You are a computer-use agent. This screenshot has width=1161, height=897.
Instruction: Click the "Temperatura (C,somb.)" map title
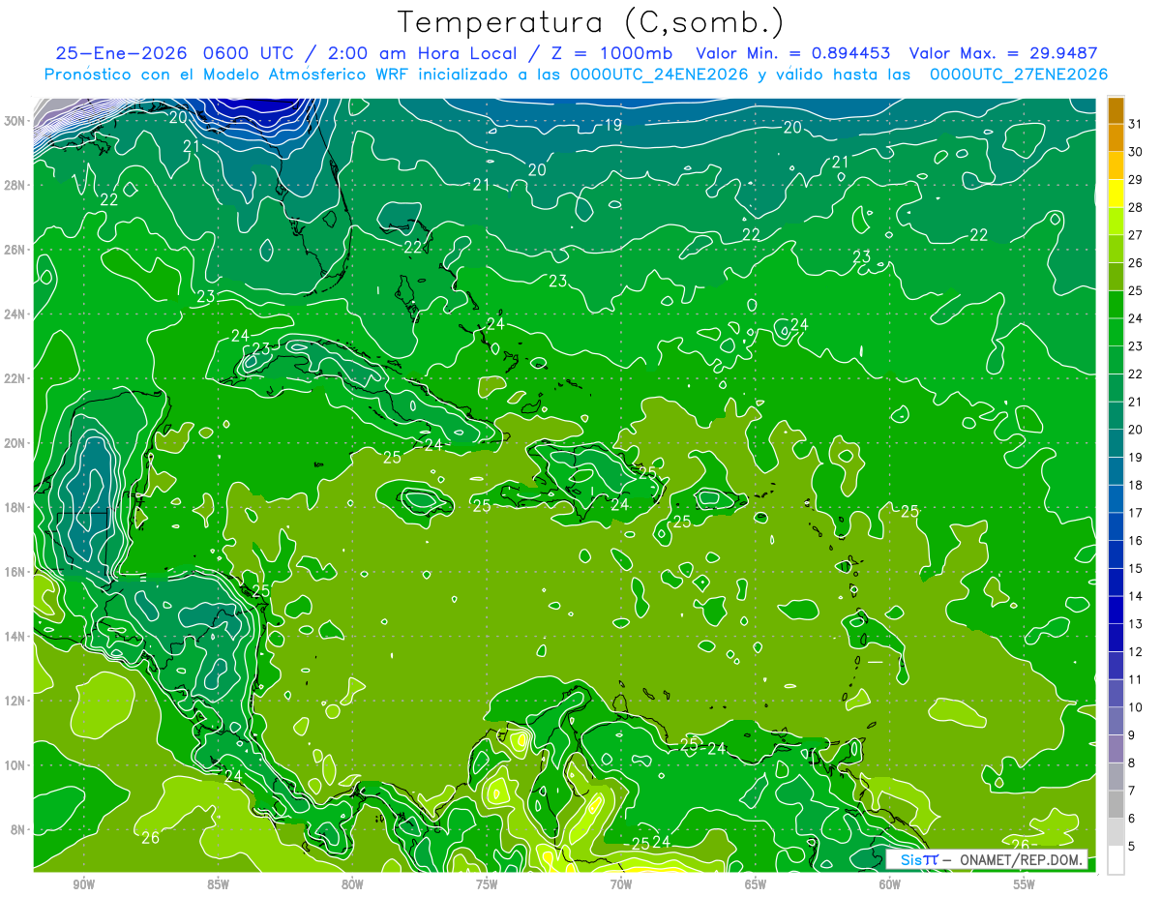pos(590,23)
